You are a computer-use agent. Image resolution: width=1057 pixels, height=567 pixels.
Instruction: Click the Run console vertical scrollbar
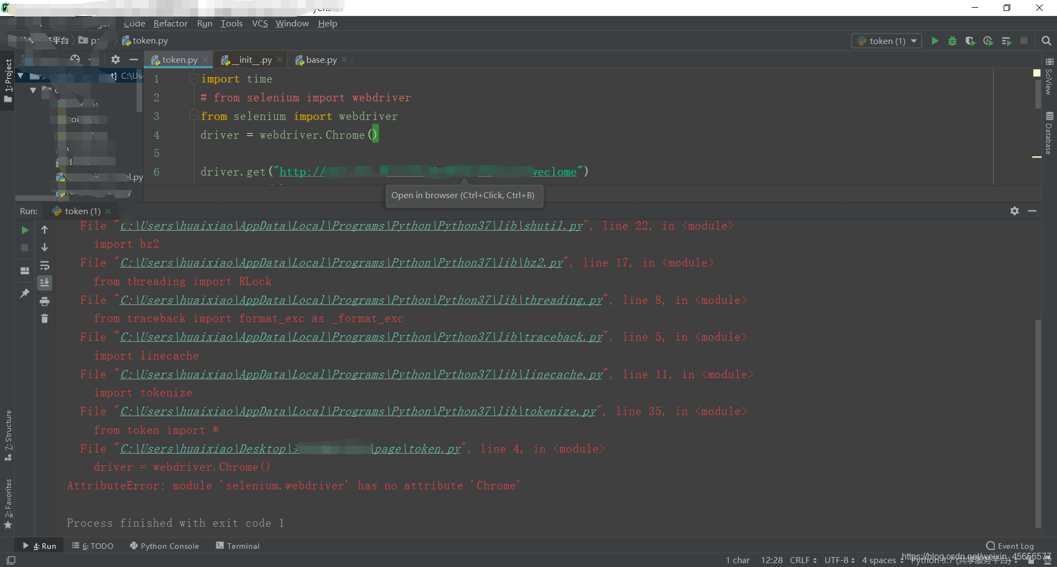click(x=1038, y=424)
